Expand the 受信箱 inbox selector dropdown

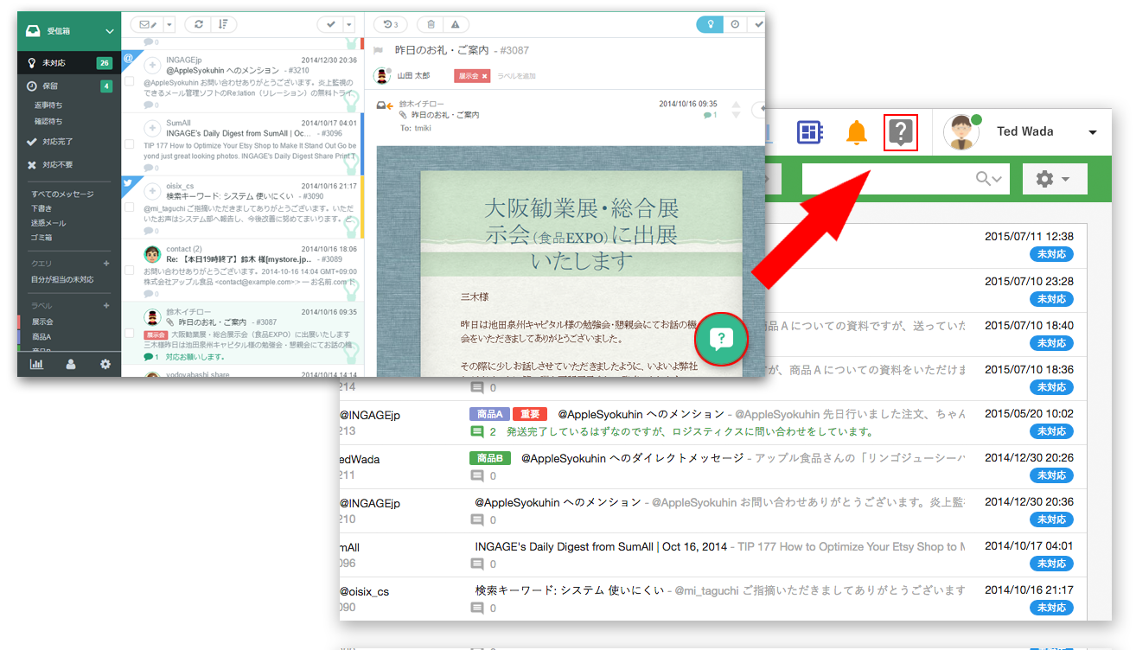(x=109, y=31)
